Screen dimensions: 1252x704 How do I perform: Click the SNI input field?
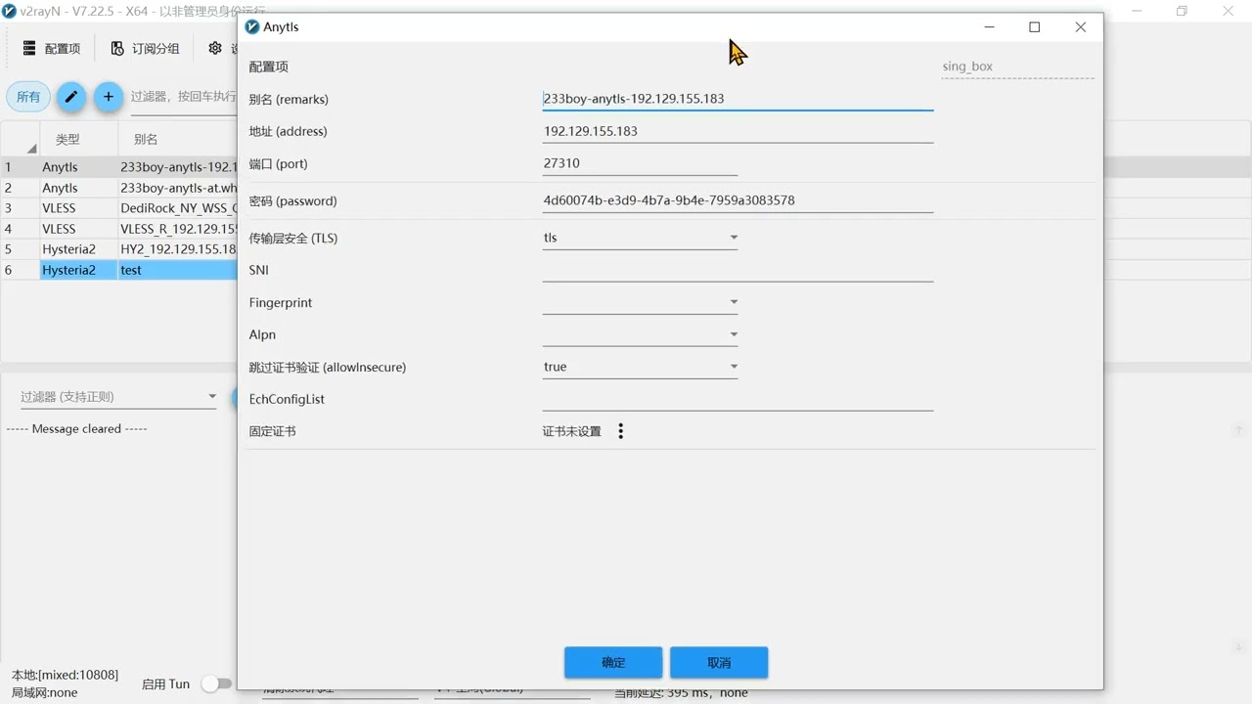coord(738,270)
